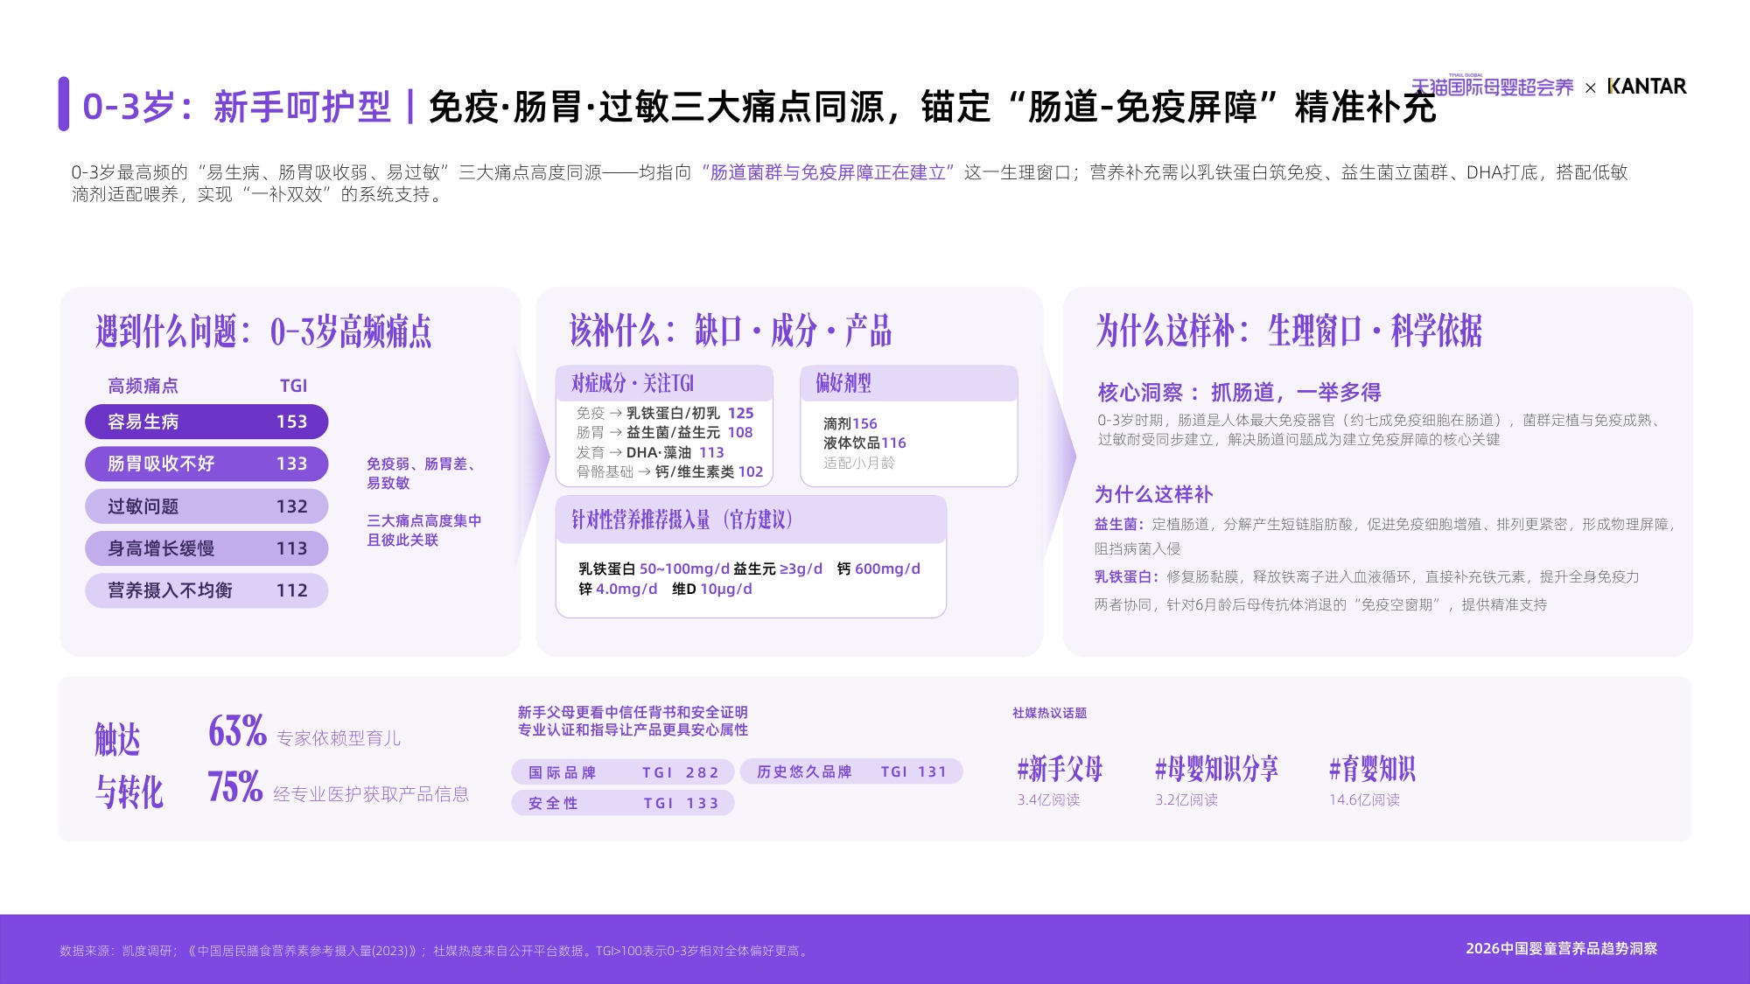Click the 天猫国际母婴超会养 logo

[1492, 87]
